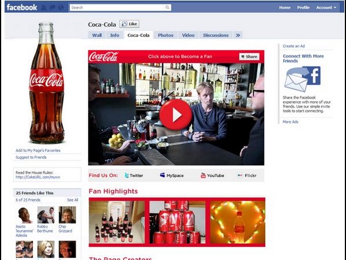This screenshot has width=346, height=260.
Task: Switch to the Discussions tab
Action: click(216, 35)
